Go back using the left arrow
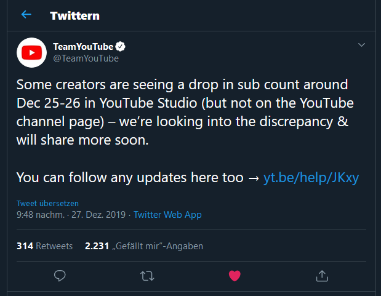This screenshot has height=296, width=381. tap(26, 15)
